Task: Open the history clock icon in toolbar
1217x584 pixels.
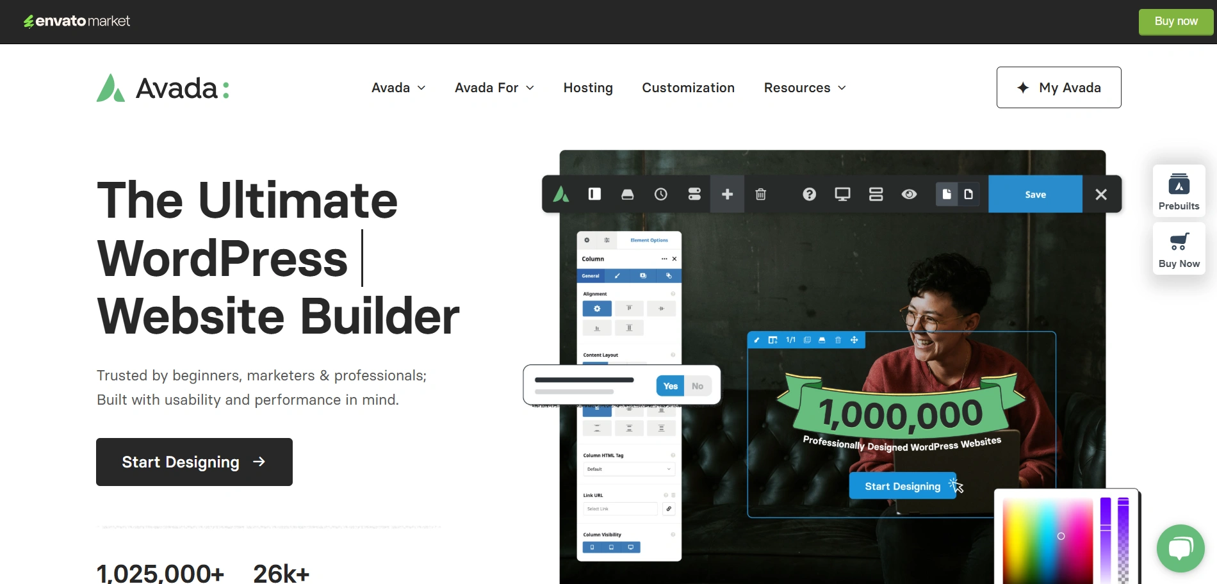Action: [x=661, y=194]
